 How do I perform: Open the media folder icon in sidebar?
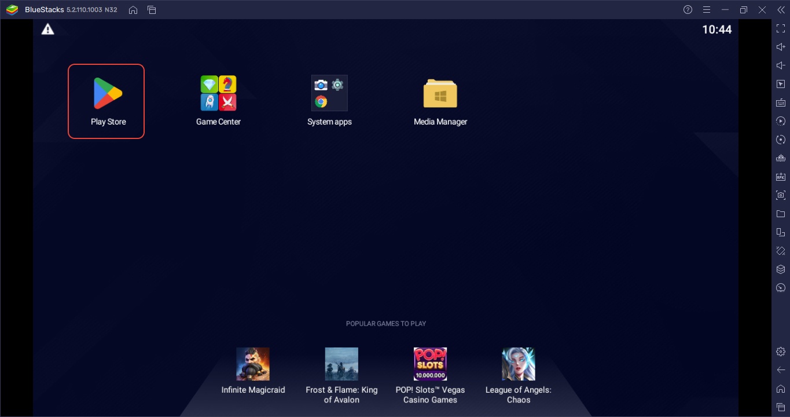(781, 214)
